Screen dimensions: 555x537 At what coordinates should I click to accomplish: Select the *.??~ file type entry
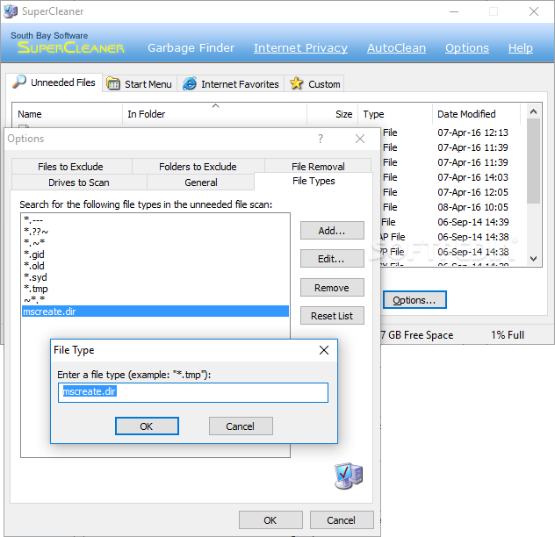click(x=155, y=232)
